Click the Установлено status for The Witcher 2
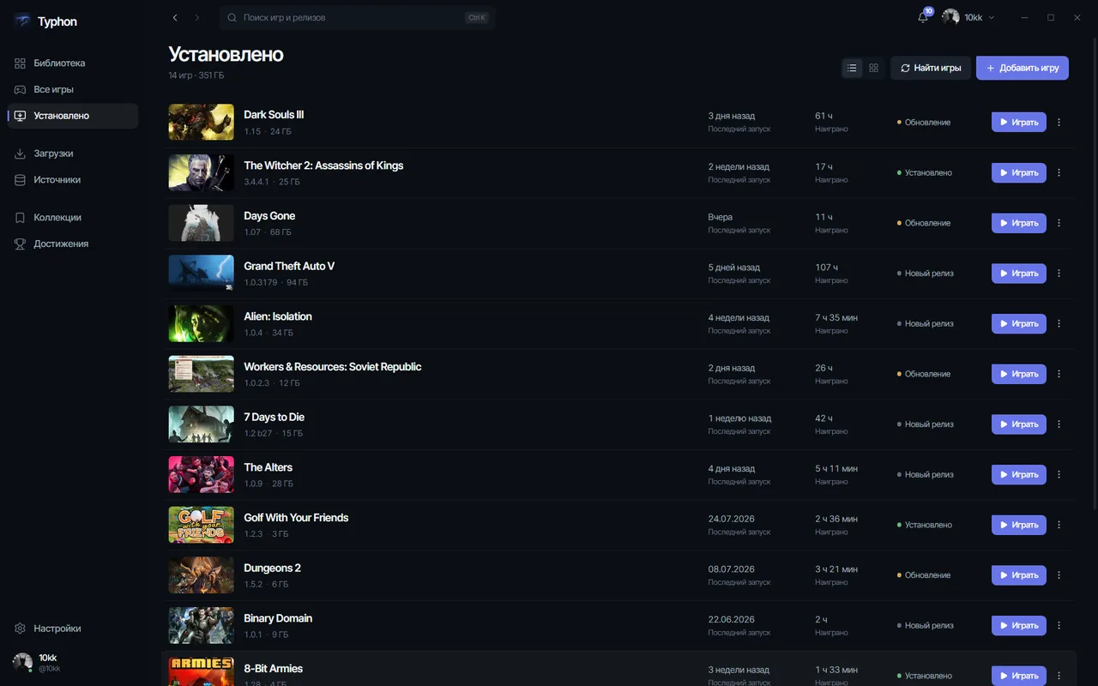 (x=925, y=173)
